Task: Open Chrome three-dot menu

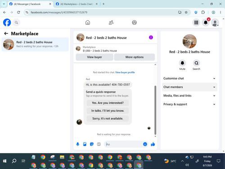Action: click(x=220, y=12)
